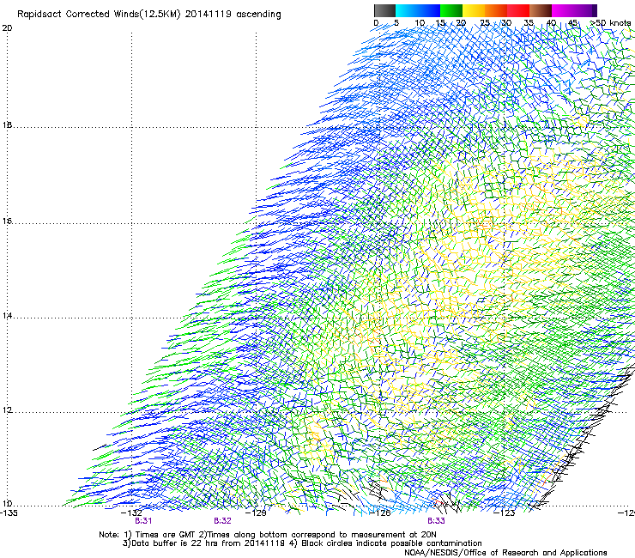The width and height of the screenshot is (635, 558).
Task: Click the purple 45-50 knots legend swatch
Action: [585, 10]
